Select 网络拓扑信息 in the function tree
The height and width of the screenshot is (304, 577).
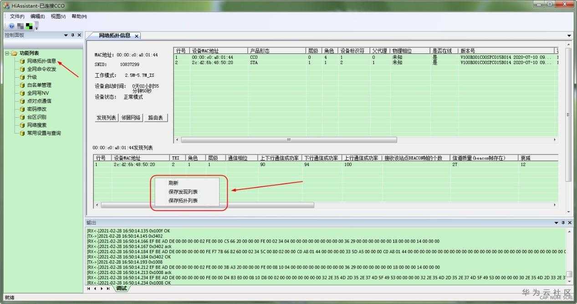[41, 61]
